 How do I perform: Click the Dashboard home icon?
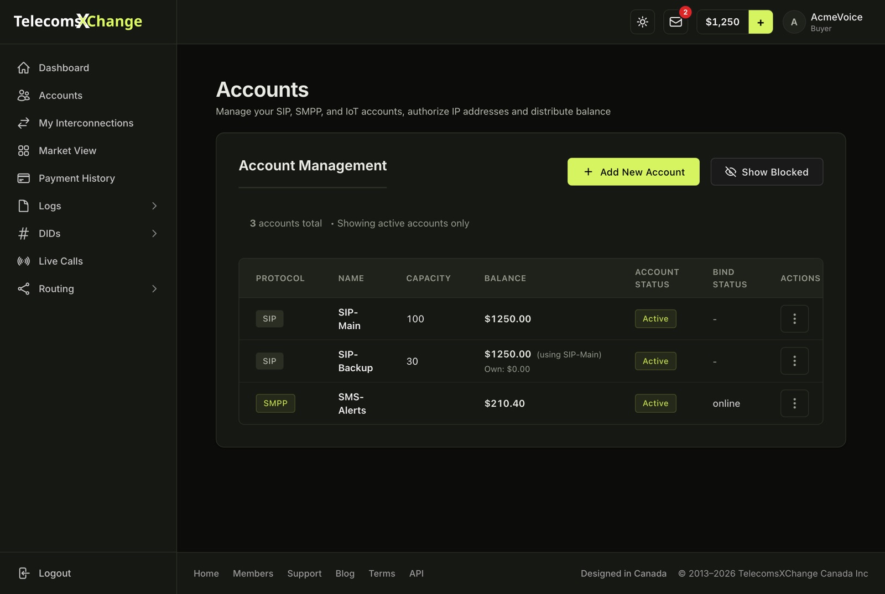tap(23, 68)
